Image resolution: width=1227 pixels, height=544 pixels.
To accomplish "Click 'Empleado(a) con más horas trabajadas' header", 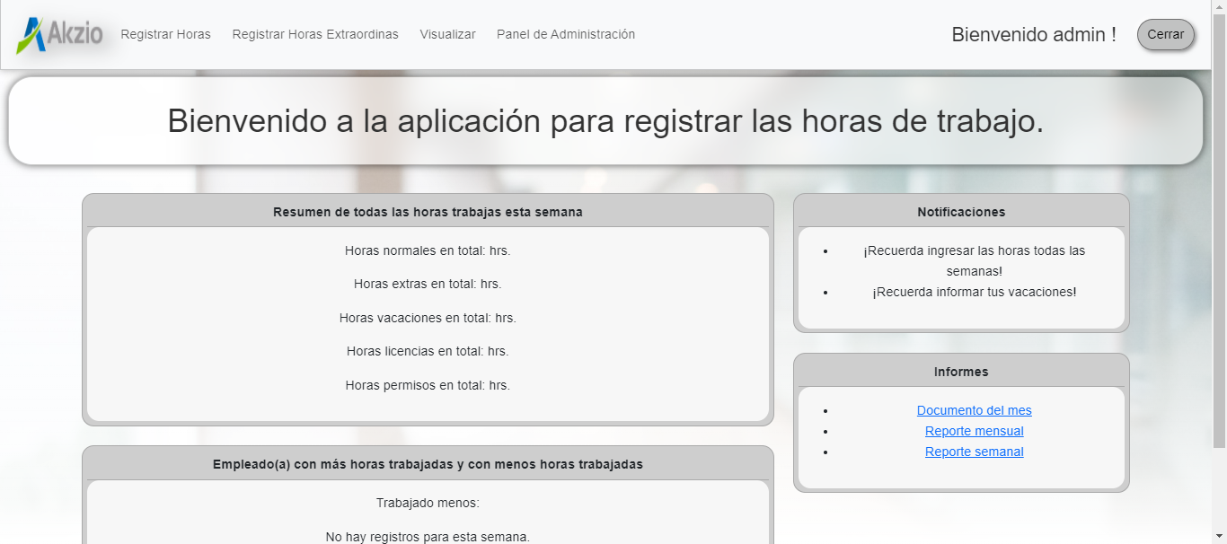I will click(x=428, y=464).
